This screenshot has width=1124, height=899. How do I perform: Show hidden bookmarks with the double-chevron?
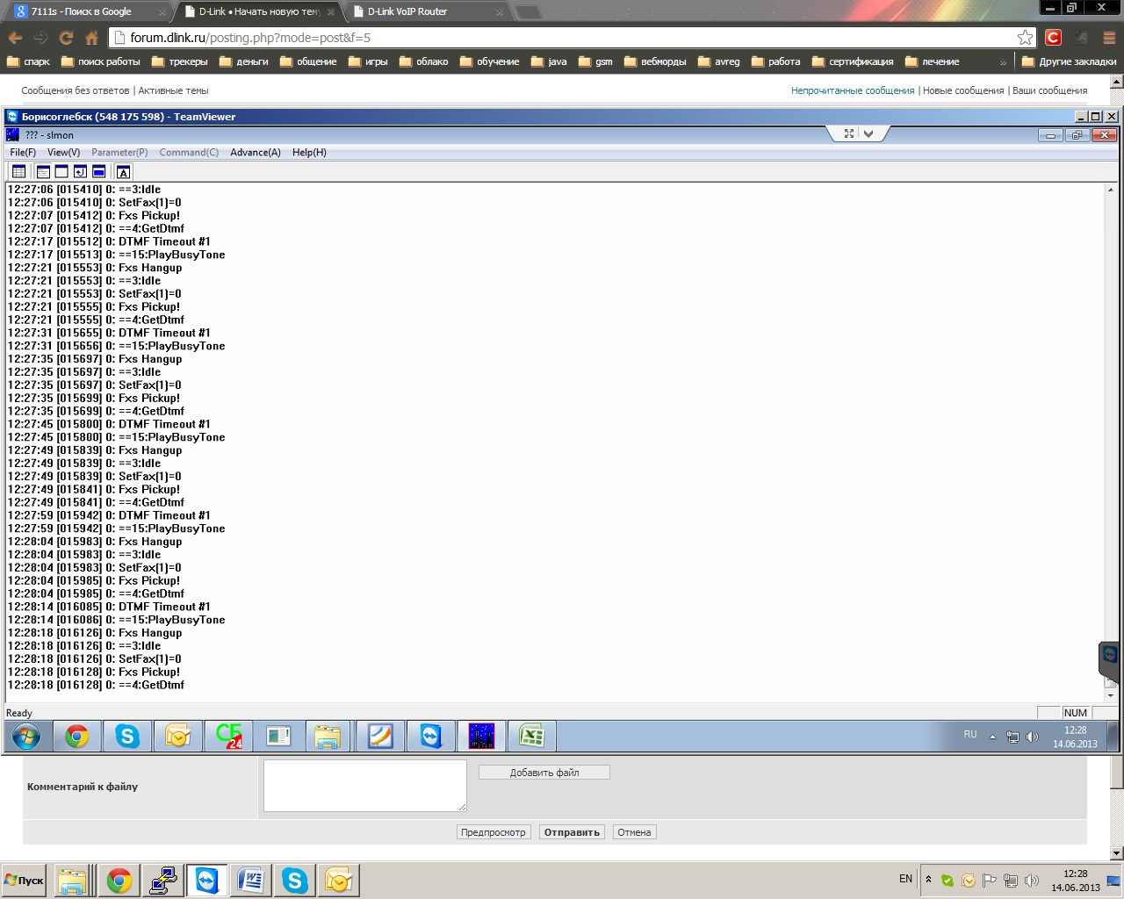pyautogui.click(x=1003, y=62)
